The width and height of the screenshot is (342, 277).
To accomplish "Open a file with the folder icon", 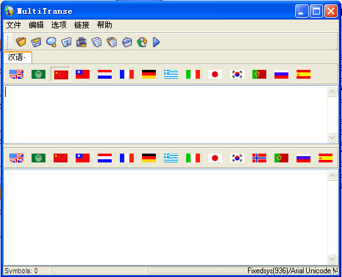I will (21, 42).
